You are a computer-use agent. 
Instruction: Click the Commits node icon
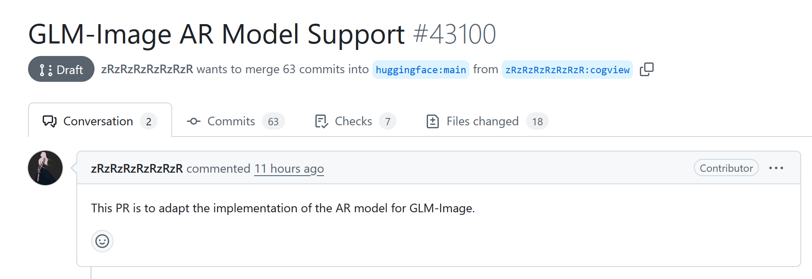pos(193,121)
